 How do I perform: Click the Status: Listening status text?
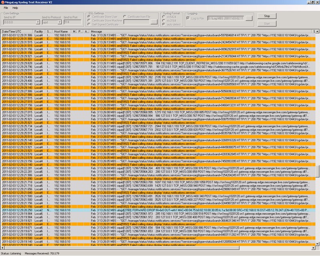[x=11, y=253]
